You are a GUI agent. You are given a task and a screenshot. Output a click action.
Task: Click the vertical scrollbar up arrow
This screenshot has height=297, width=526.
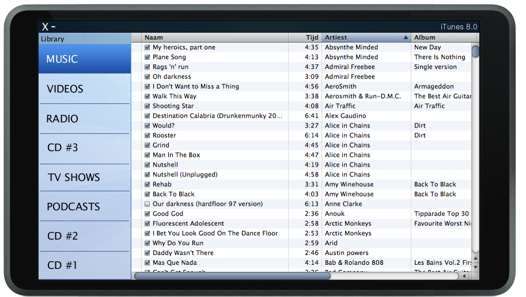475,258
